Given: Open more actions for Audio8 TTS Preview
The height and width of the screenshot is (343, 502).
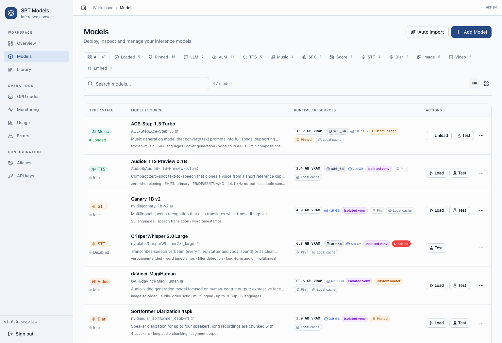Looking at the screenshot, I should [481, 173].
